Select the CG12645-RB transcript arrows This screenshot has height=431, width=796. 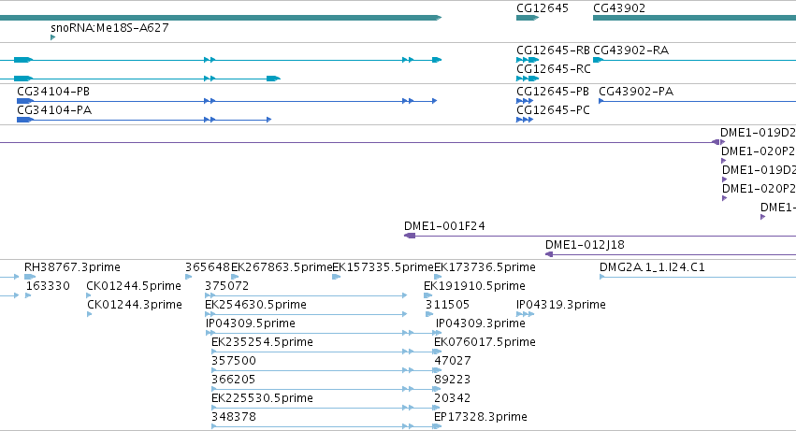pyautogui.click(x=528, y=60)
